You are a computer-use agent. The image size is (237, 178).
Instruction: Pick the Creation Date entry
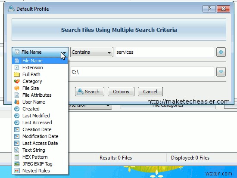(x=40, y=129)
